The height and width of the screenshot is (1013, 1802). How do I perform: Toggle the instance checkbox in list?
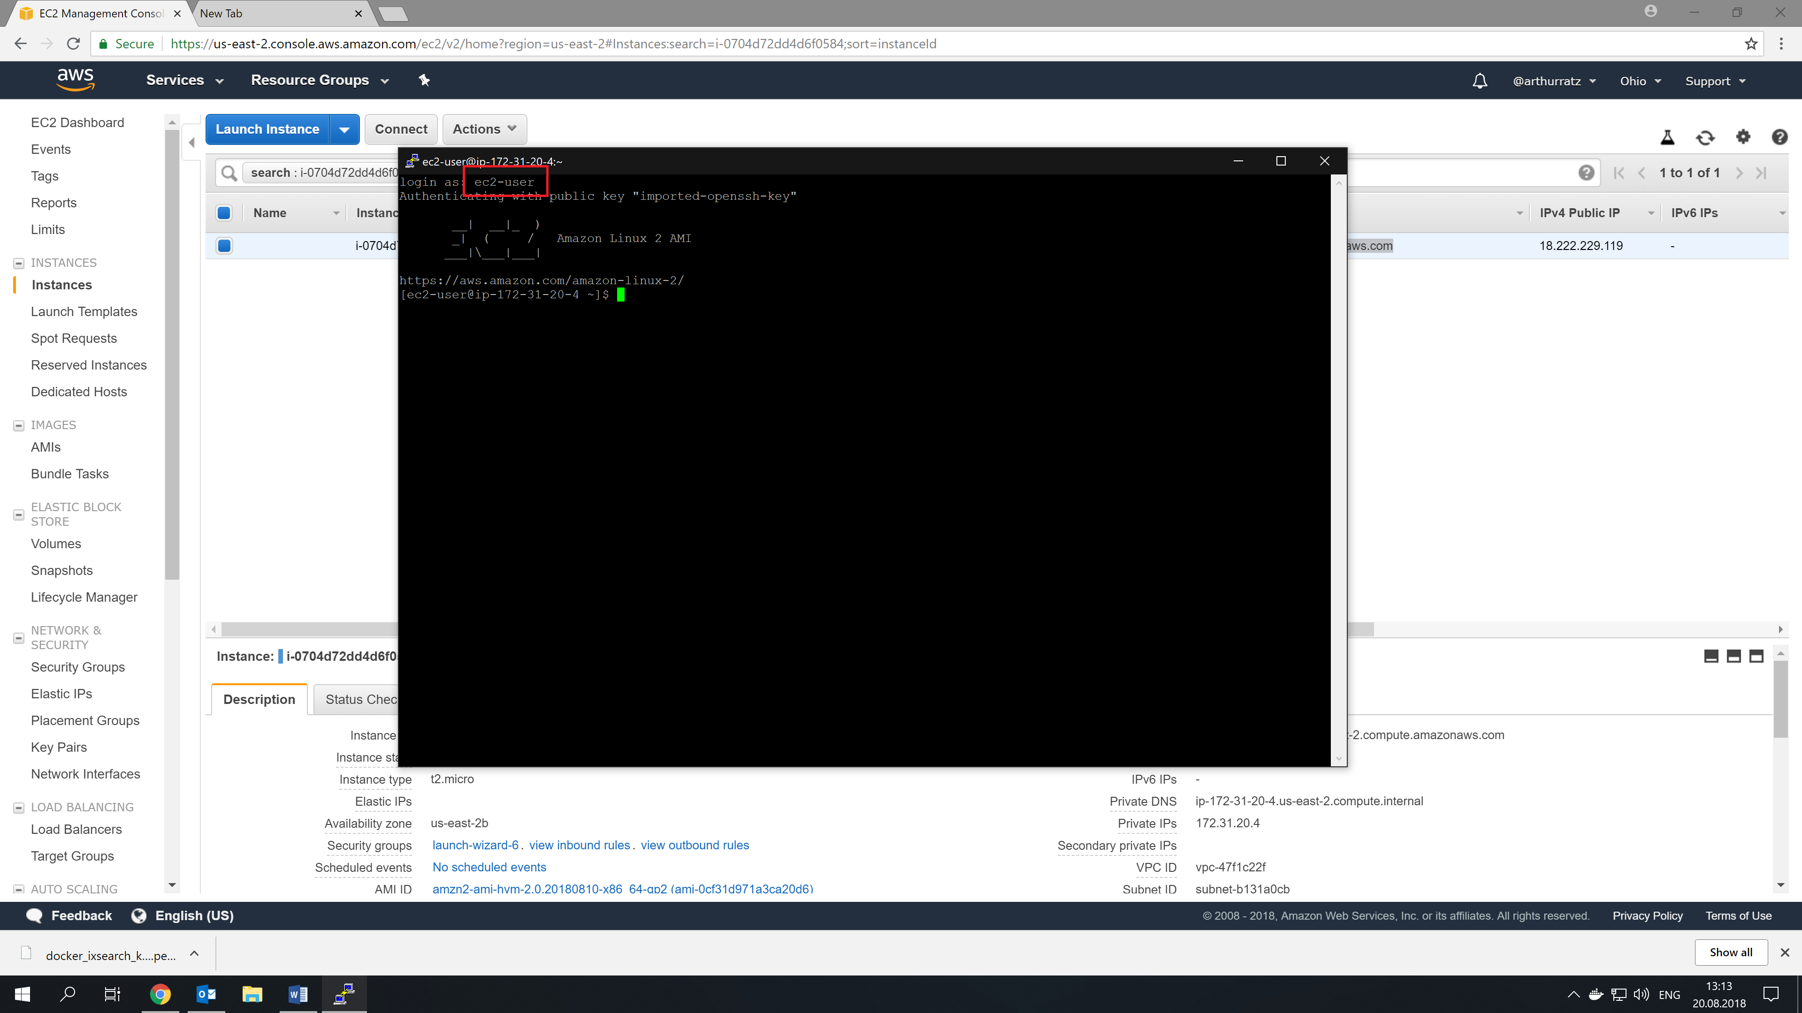pyautogui.click(x=224, y=245)
